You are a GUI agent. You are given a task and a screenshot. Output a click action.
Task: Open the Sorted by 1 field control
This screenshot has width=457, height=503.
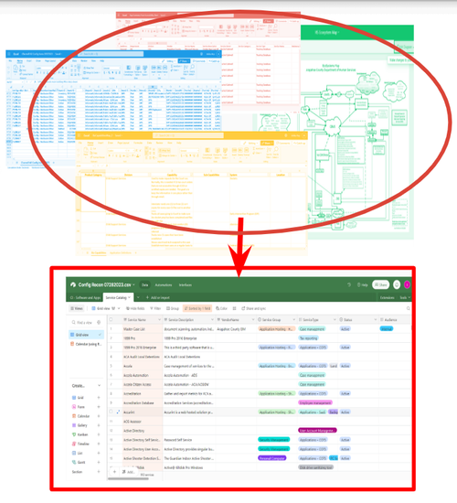(197, 308)
